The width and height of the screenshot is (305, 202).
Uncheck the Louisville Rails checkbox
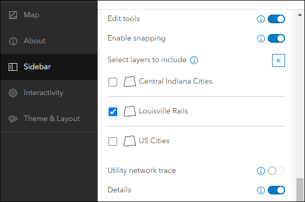113,112
